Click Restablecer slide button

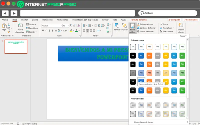click(32, 28)
